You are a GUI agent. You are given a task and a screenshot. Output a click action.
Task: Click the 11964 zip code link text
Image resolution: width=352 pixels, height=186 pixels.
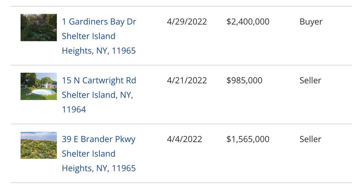coord(74,110)
